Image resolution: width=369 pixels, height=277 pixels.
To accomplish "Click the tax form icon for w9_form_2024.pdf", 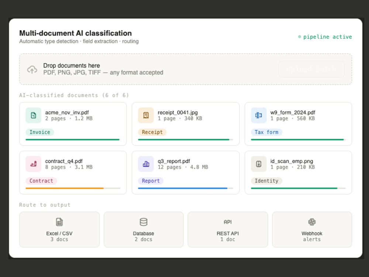I will click(259, 115).
